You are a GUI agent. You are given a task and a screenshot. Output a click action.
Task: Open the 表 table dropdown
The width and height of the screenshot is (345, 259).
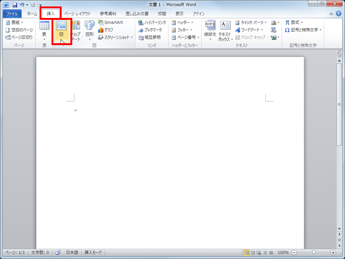(x=44, y=31)
